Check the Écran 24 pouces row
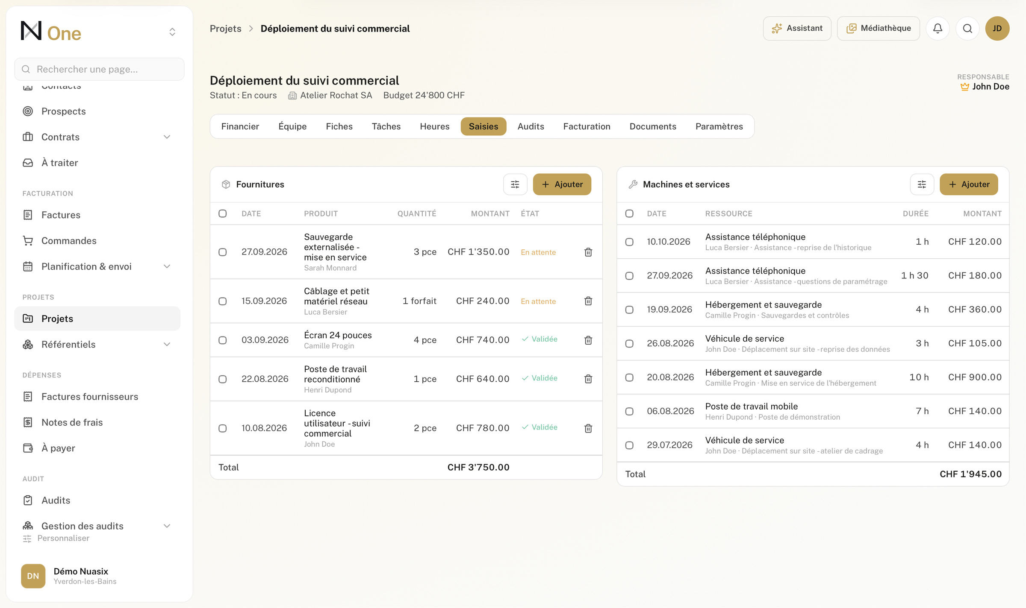Image resolution: width=1026 pixels, height=608 pixels. click(x=223, y=340)
